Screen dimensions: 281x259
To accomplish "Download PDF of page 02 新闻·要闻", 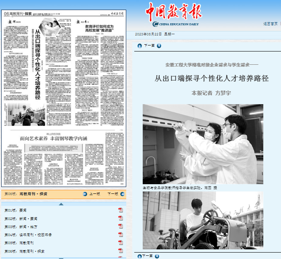I will (120, 219).
